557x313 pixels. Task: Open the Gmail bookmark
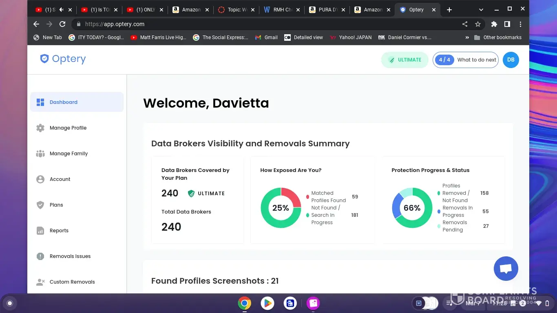pyautogui.click(x=266, y=37)
